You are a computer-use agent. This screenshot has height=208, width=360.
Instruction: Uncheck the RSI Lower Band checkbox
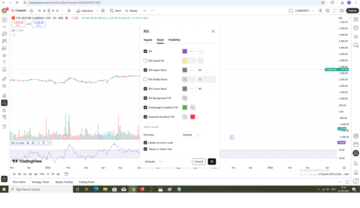pyautogui.click(x=145, y=89)
